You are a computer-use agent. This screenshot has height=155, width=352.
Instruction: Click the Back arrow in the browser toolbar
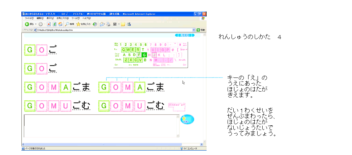[27, 24]
